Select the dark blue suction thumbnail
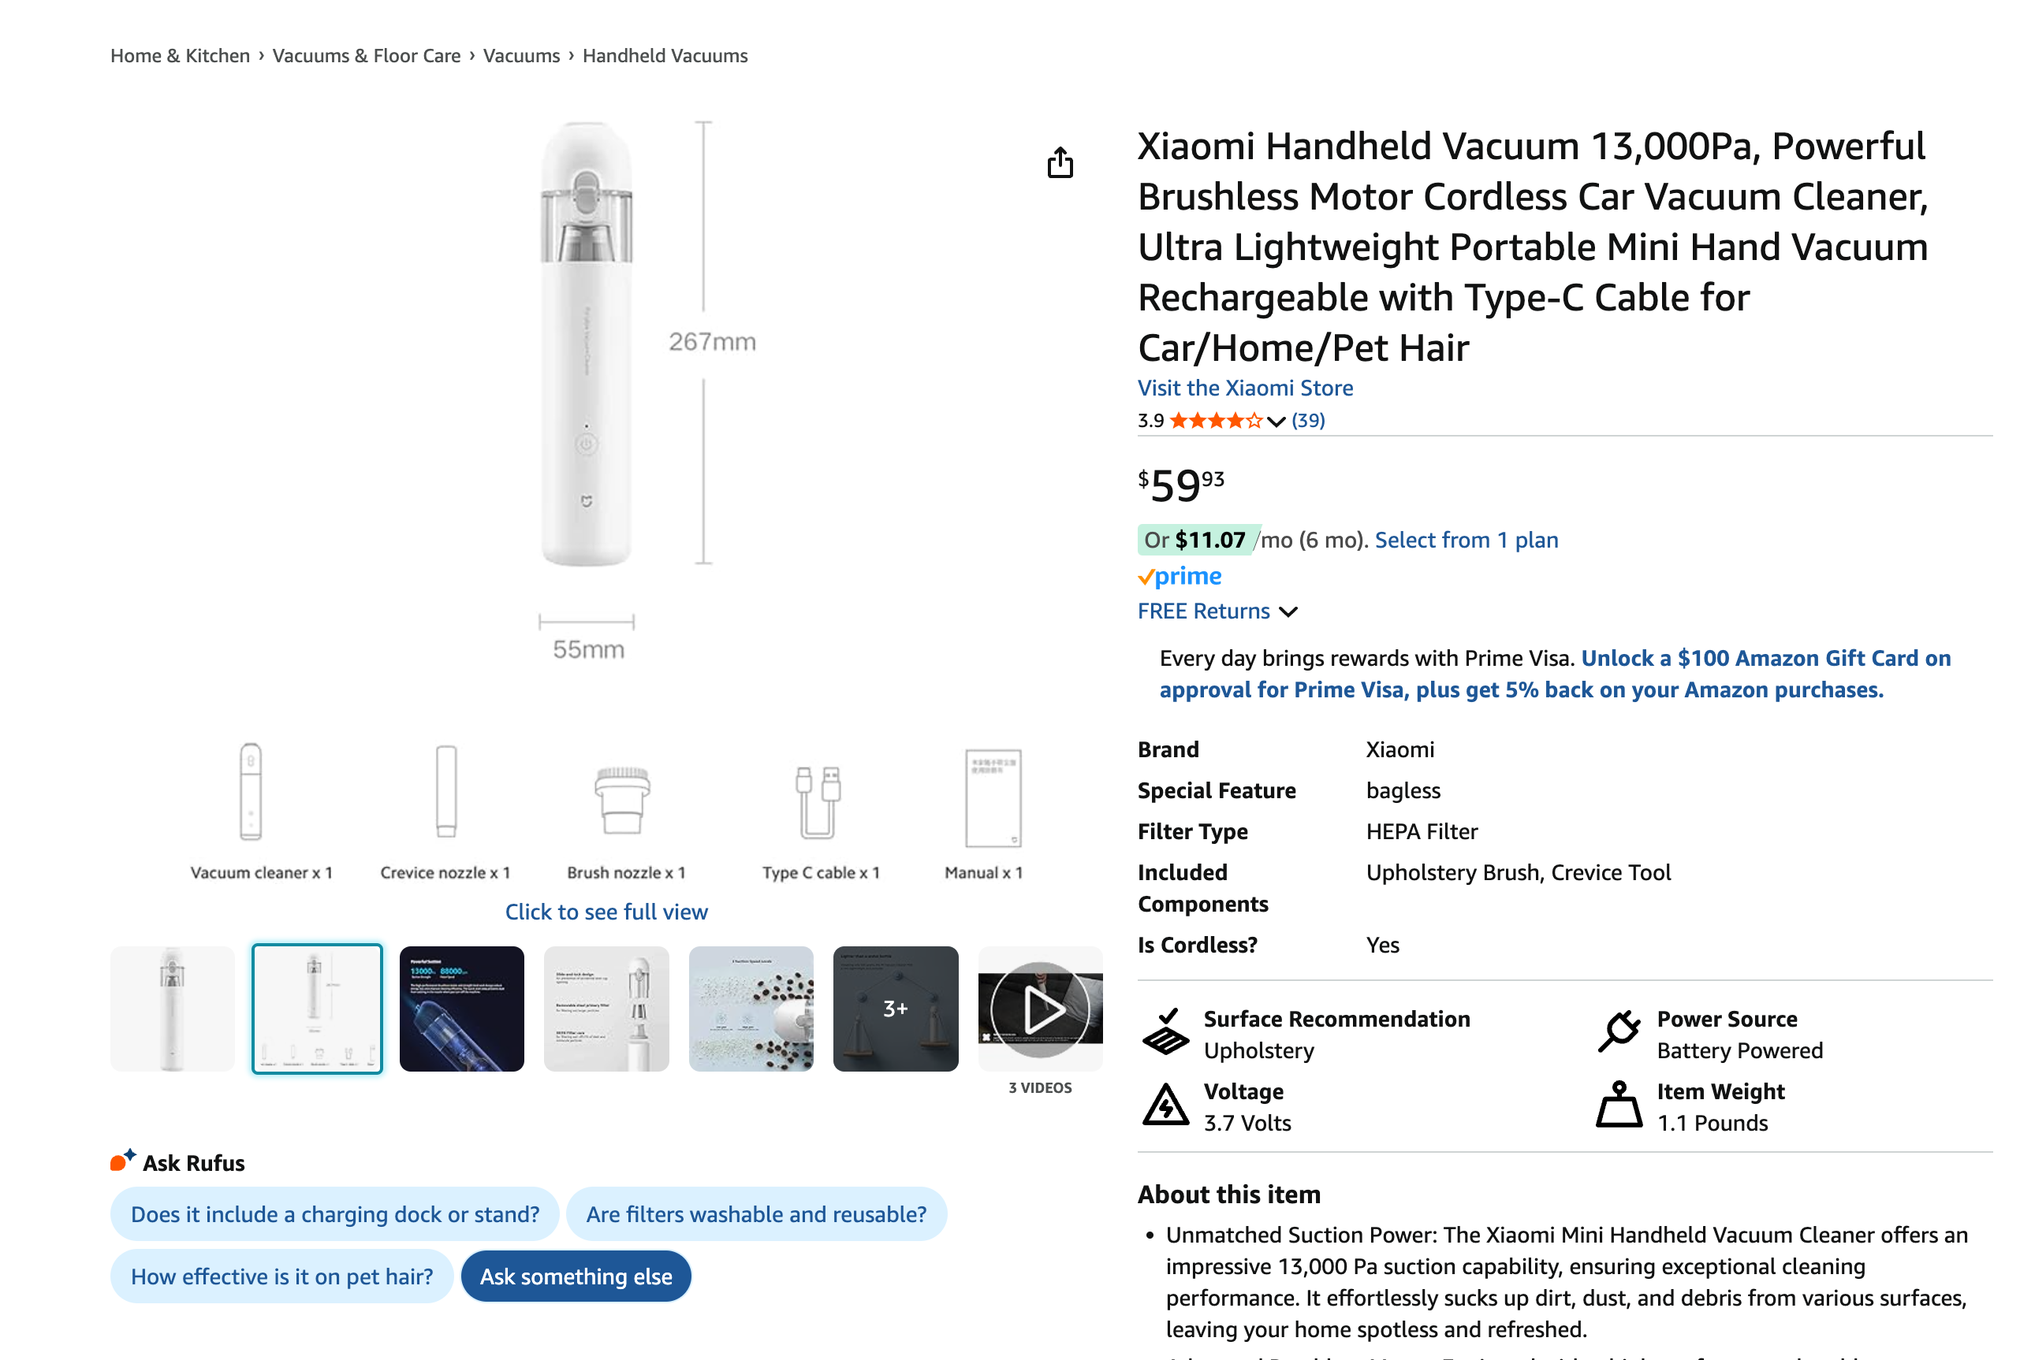 (x=461, y=1009)
